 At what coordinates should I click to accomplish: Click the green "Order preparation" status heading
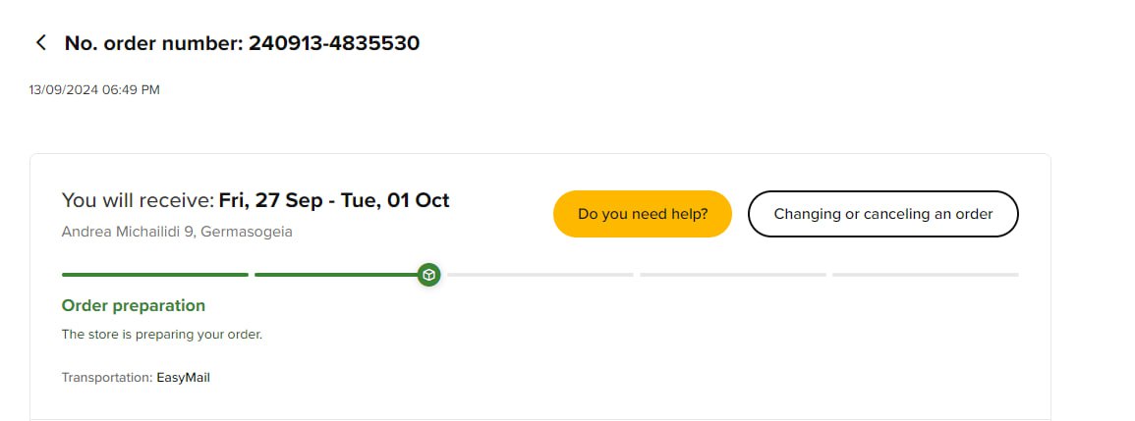[134, 306]
